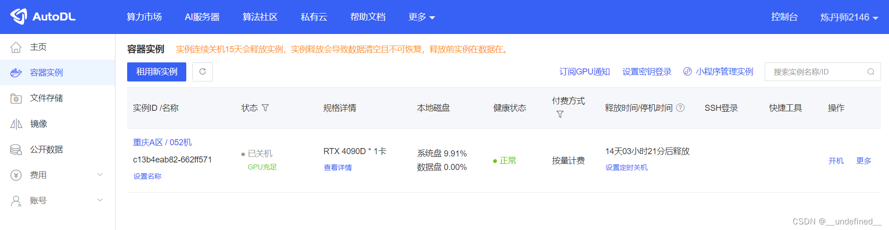Click the search magnifier icon
The image size is (889, 230).
coord(870,72)
